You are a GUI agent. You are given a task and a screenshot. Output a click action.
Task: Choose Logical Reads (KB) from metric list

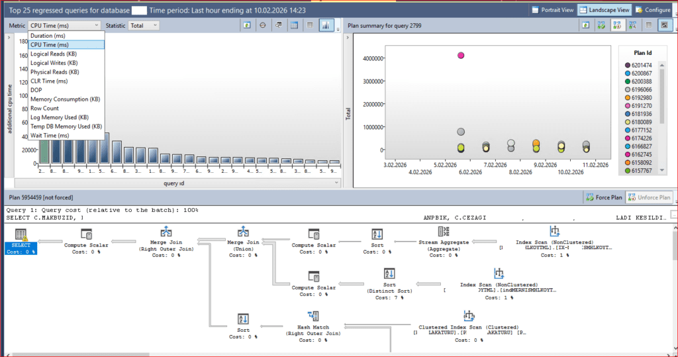click(53, 54)
